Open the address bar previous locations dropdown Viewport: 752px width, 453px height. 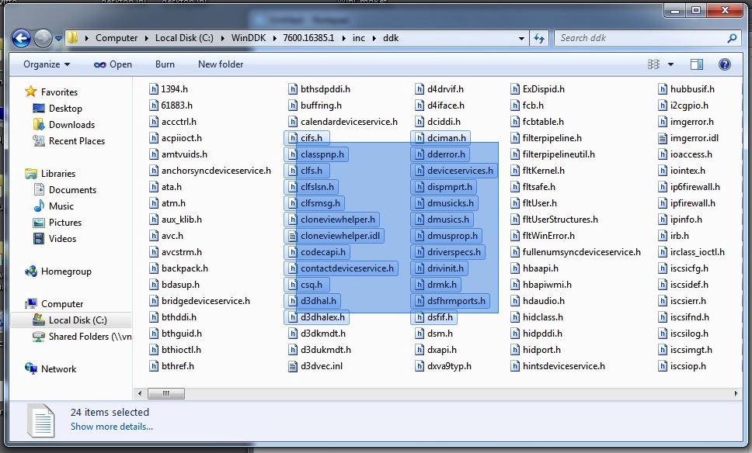[521, 38]
